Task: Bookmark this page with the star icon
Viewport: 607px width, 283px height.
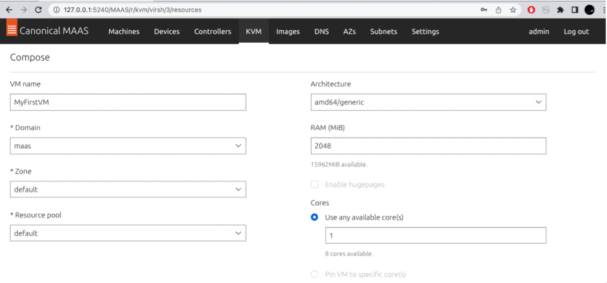Action: [513, 10]
